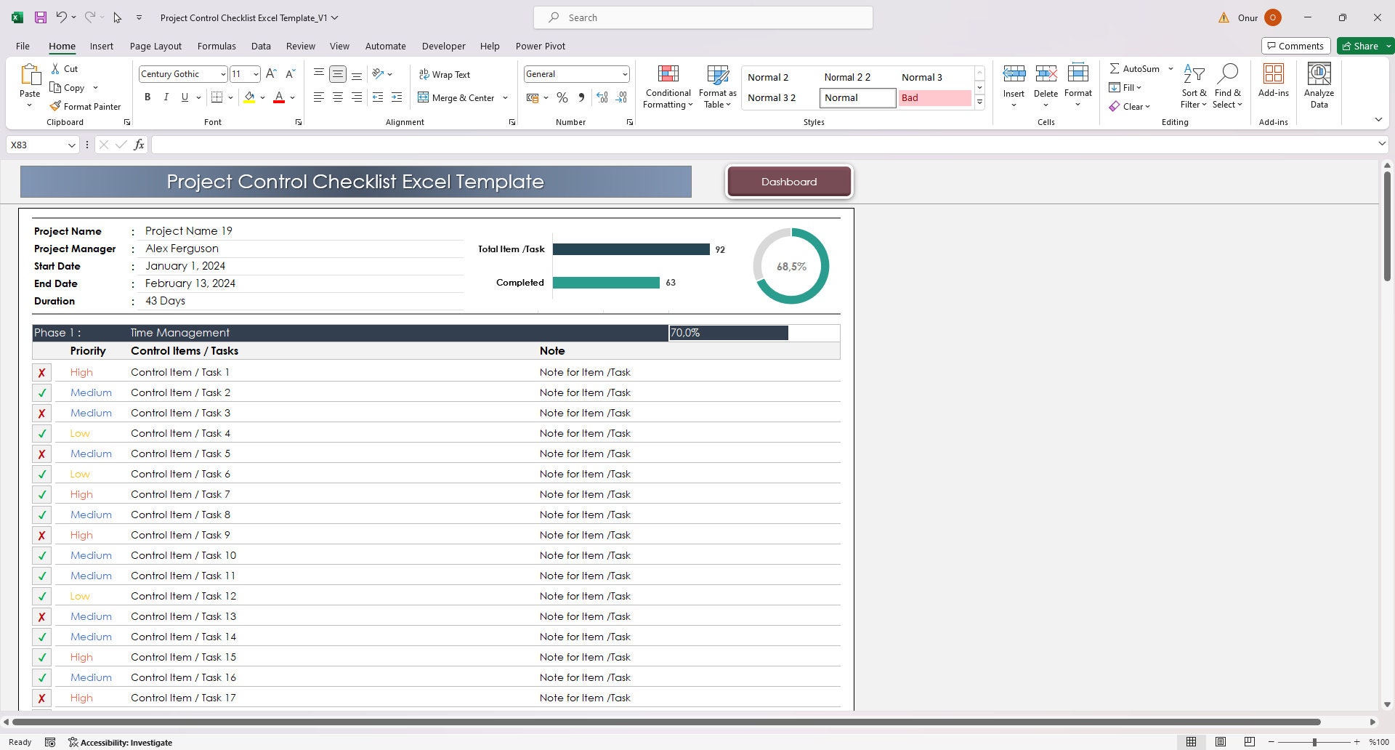Click the Dashboard button
The height and width of the screenshot is (750, 1395).
[789, 182]
